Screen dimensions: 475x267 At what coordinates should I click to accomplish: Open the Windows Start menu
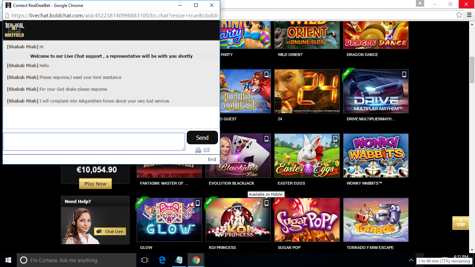8,260
